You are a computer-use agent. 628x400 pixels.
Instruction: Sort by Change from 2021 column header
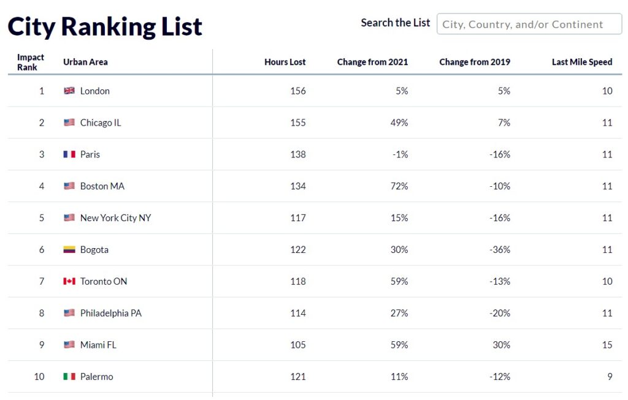[x=372, y=62]
